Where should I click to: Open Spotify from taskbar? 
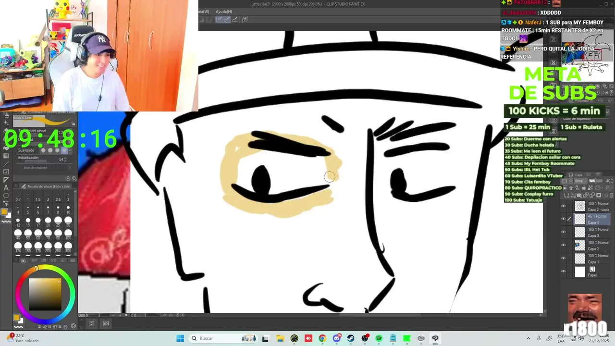pyautogui.click(x=379, y=338)
